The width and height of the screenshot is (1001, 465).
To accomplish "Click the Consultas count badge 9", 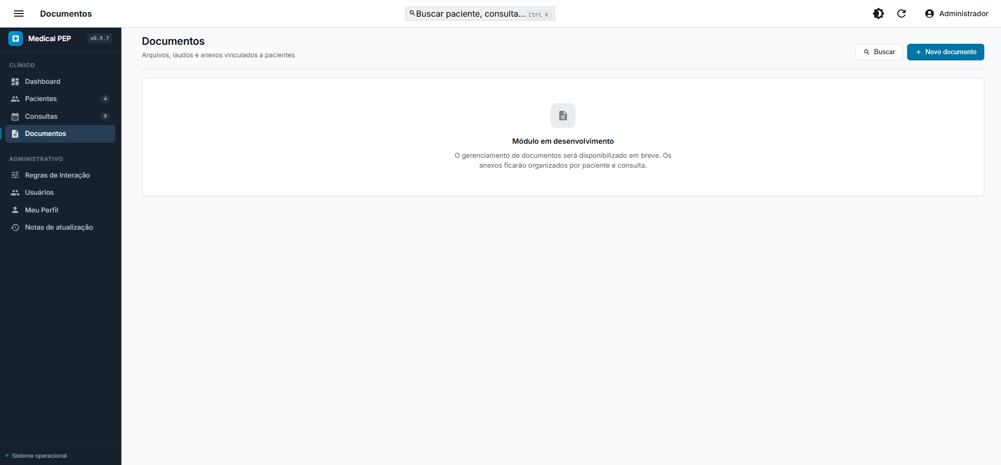I will [x=105, y=117].
